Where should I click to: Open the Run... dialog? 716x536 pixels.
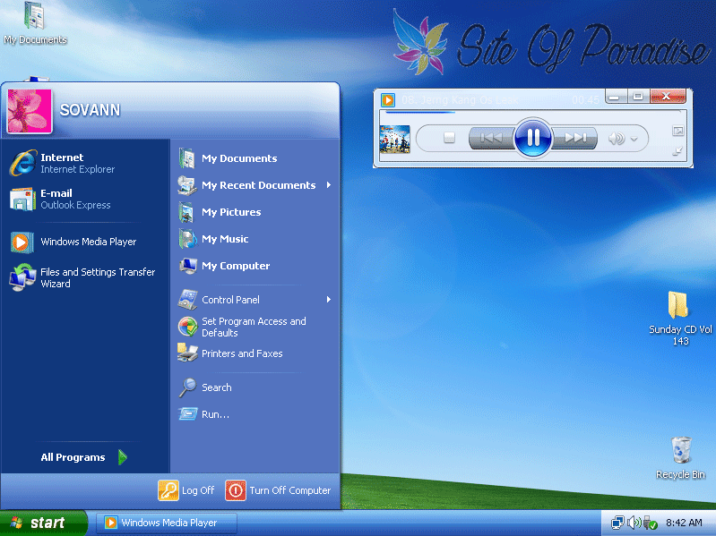point(255,414)
